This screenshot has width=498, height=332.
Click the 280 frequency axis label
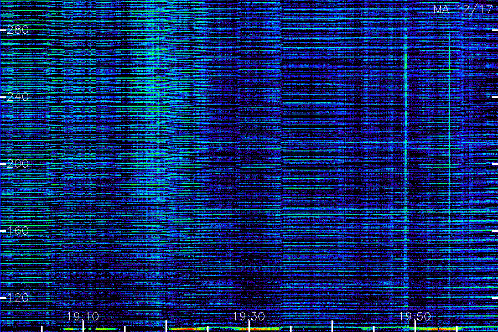coord(18,30)
